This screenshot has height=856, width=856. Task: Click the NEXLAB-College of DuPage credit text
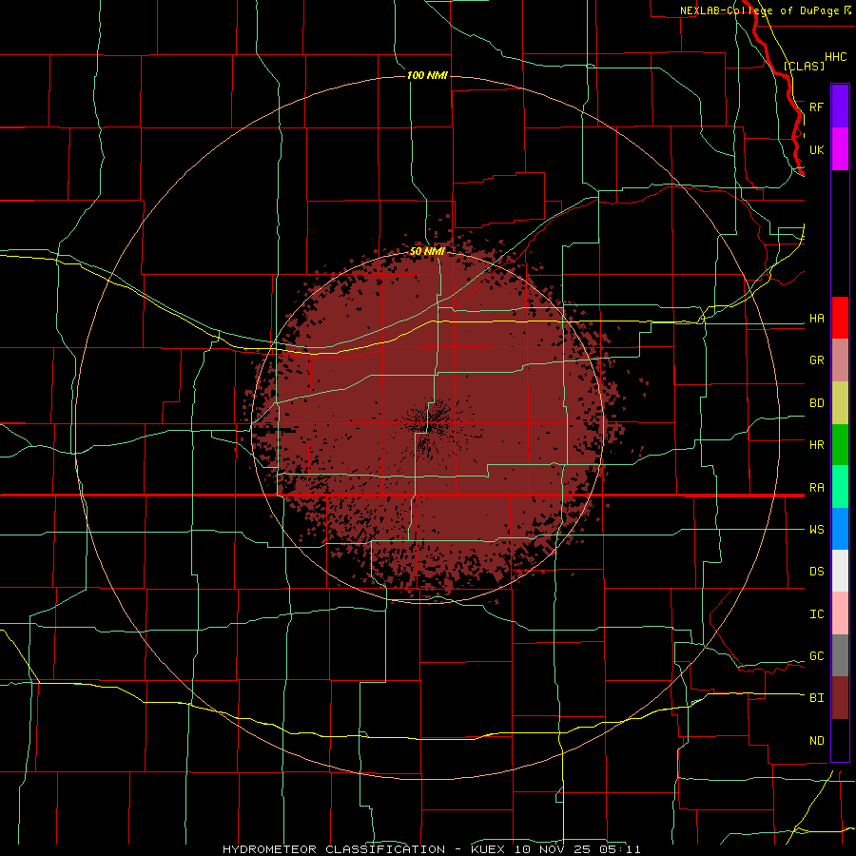(x=759, y=10)
